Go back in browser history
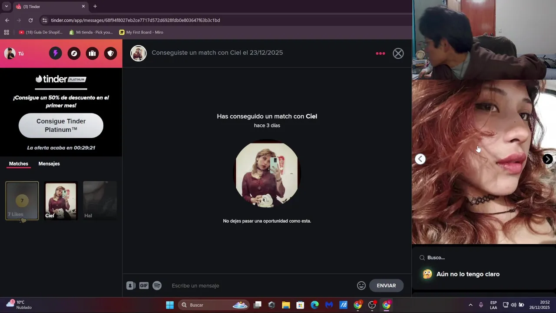This screenshot has height=313, width=556. pos(7,20)
